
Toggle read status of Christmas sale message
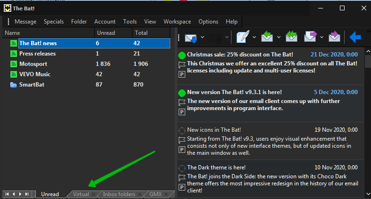(181, 56)
